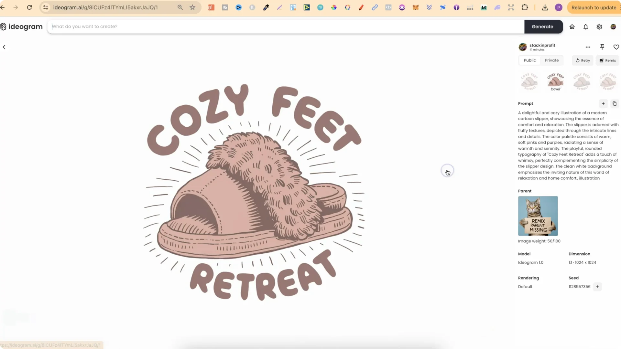Open the Remix Parent Missing cat image
This screenshot has width=621, height=349.
(x=538, y=216)
